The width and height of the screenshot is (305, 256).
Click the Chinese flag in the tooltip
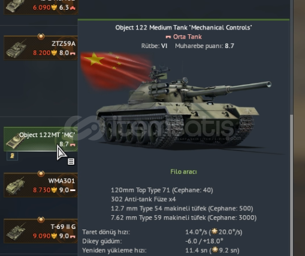(116, 70)
